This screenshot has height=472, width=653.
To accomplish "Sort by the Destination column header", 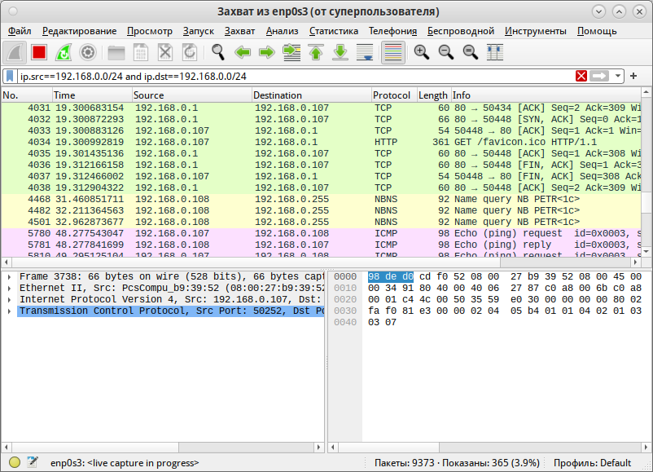I will tap(312, 95).
